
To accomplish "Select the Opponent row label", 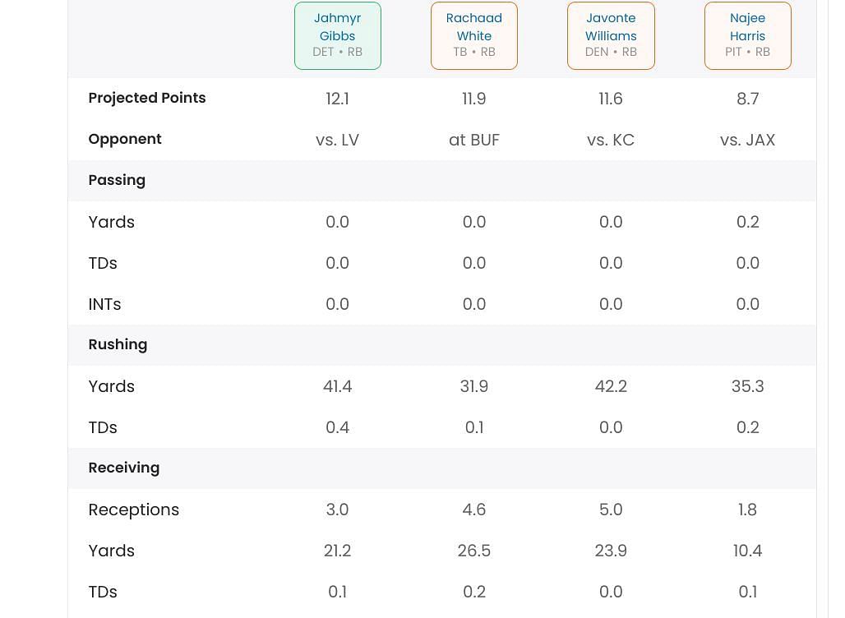I will (125, 139).
